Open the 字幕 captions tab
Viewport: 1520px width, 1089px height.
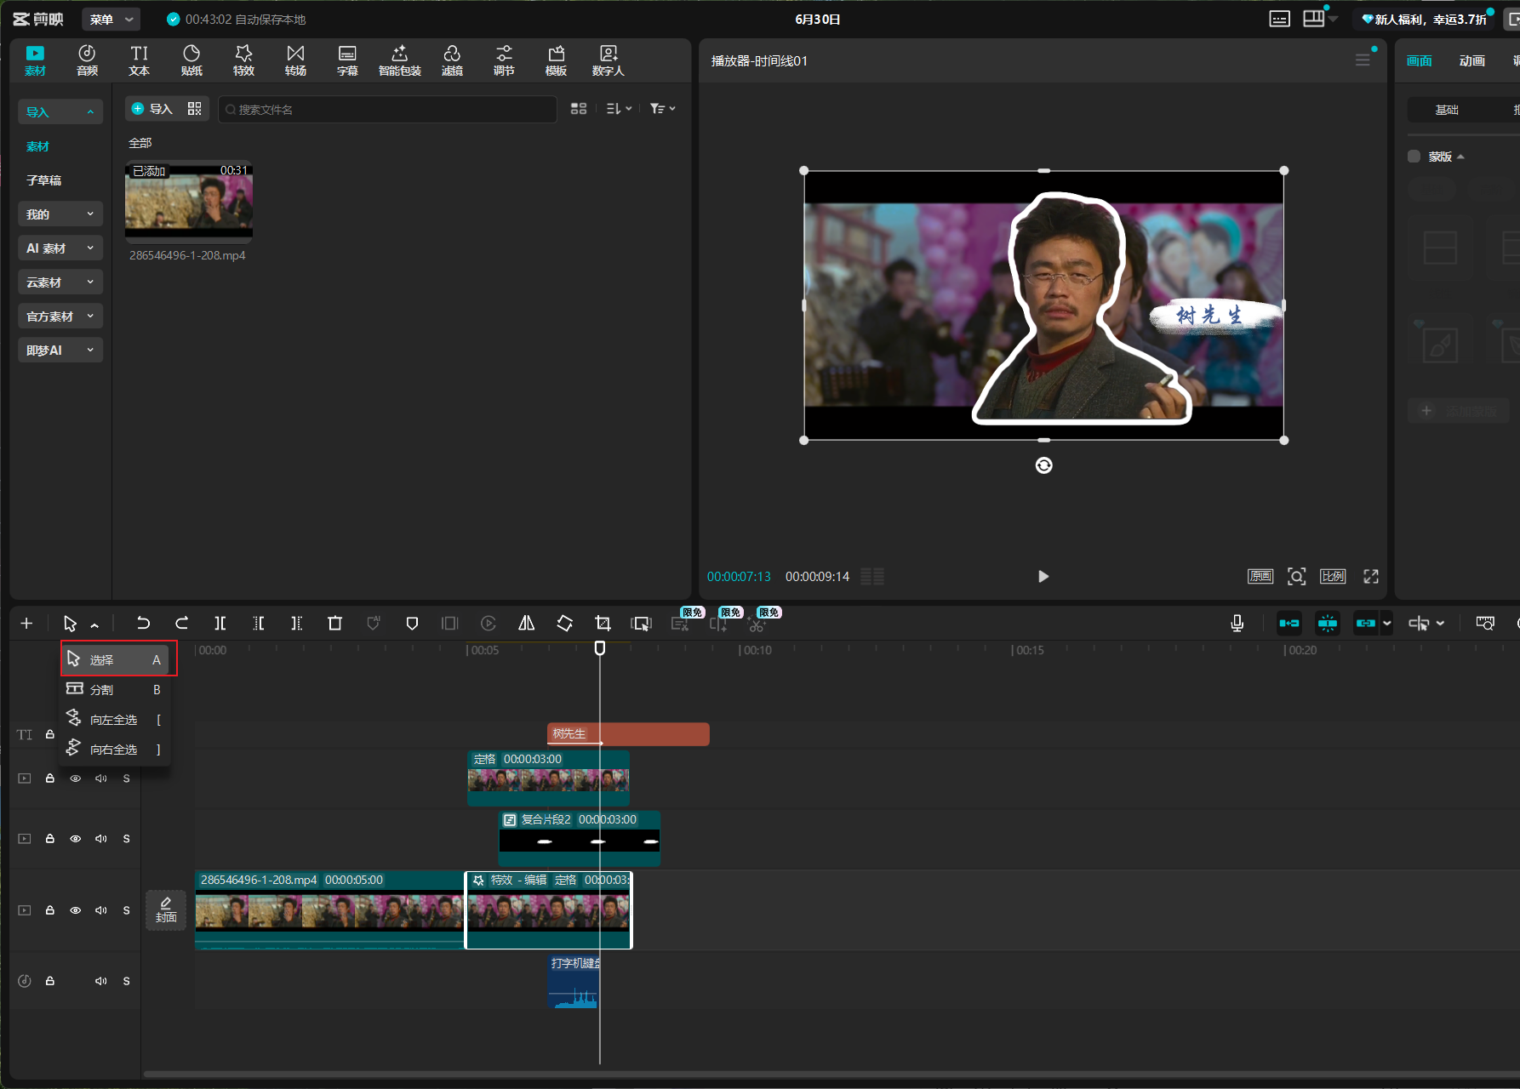click(347, 60)
